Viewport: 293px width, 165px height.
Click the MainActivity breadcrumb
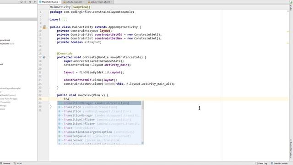tap(60, 7)
